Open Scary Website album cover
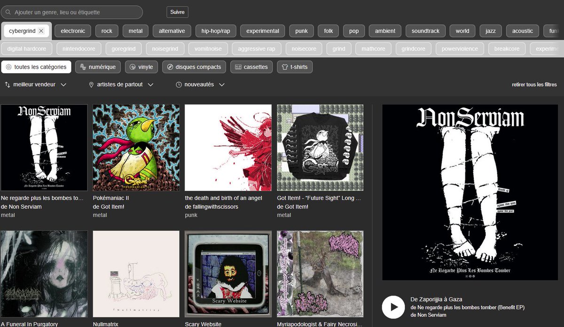Image resolution: width=564 pixels, height=327 pixels. click(x=228, y=274)
